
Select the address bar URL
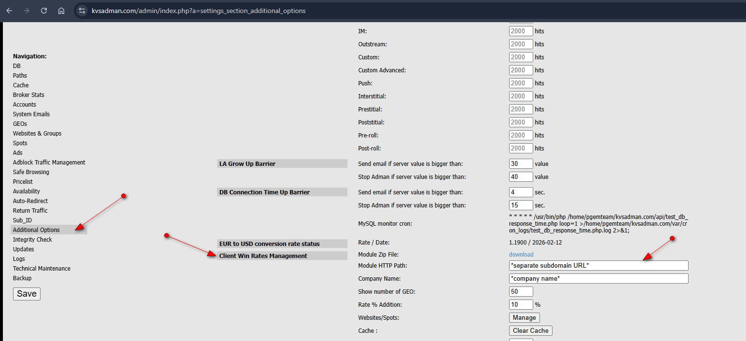coord(198,11)
